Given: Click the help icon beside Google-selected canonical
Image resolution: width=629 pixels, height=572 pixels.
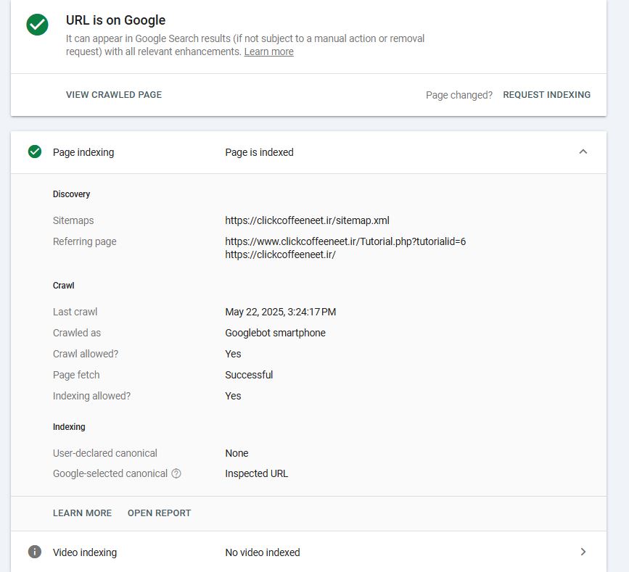Looking at the screenshot, I should click(176, 473).
